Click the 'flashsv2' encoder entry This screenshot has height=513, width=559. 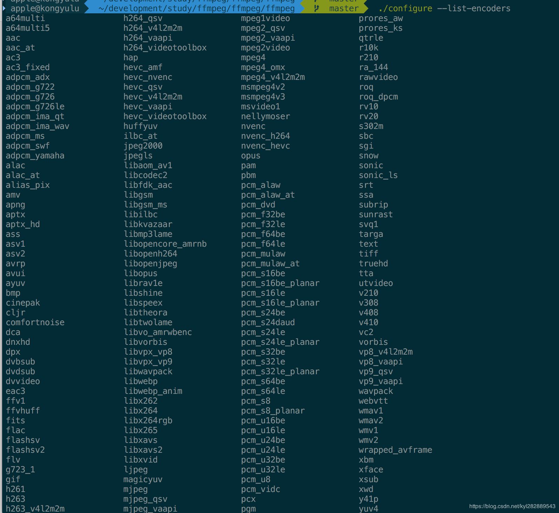pos(25,450)
